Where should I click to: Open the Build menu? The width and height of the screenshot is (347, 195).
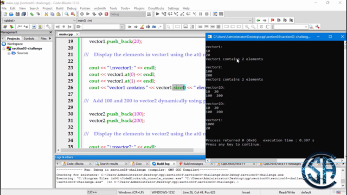pyautogui.click(x=60, y=8)
